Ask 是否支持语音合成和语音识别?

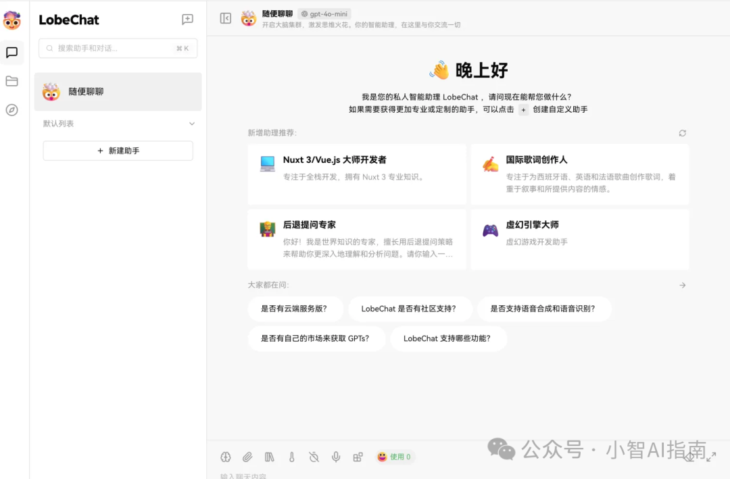pos(543,309)
